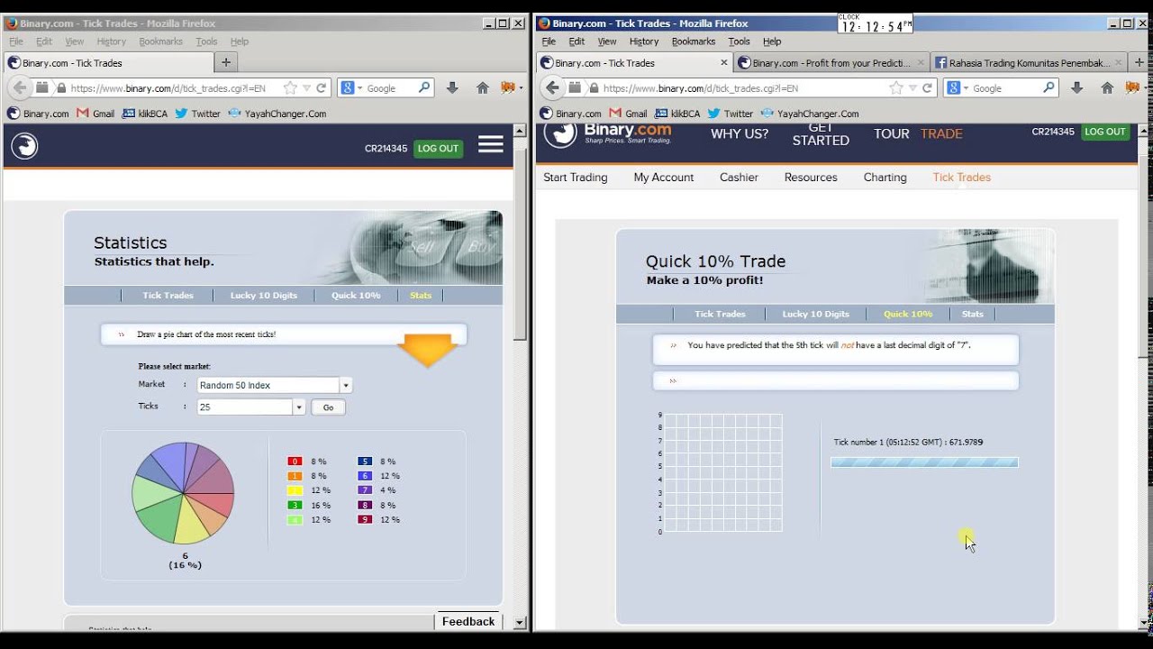Open Downloads arrow in right Firefox window
This screenshot has width=1153, height=649.
click(x=1076, y=88)
